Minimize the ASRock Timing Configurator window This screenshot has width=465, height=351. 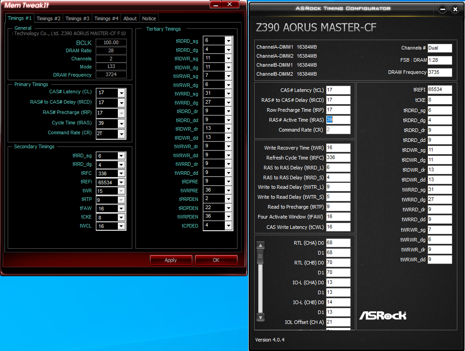(x=443, y=9)
